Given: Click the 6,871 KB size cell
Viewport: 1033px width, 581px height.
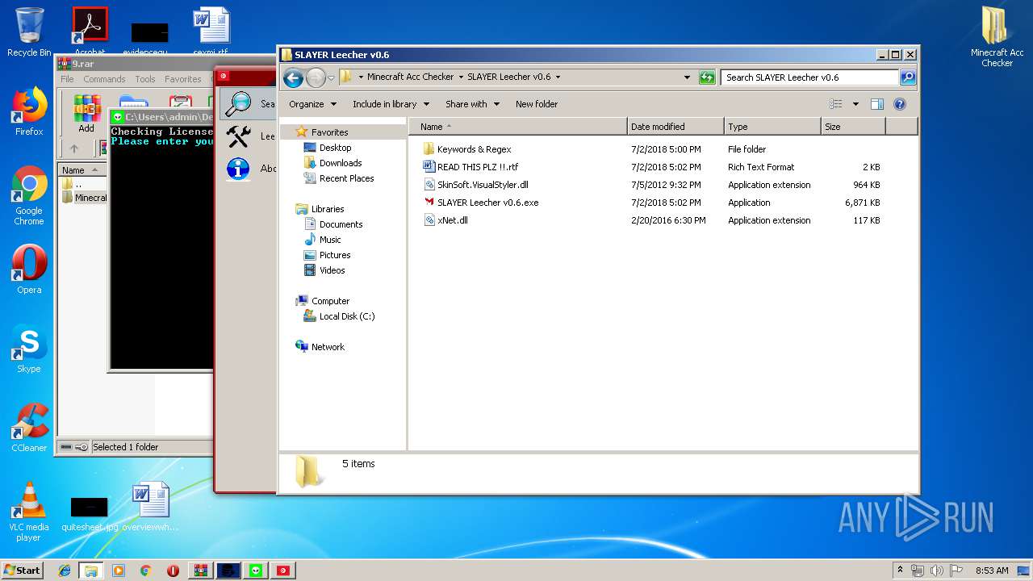Looking at the screenshot, I should pos(862,203).
